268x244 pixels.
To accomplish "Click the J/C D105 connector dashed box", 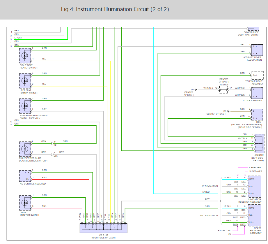I will (223, 90).
